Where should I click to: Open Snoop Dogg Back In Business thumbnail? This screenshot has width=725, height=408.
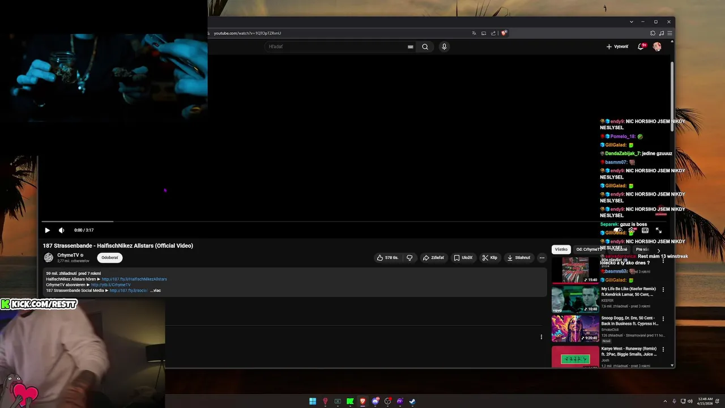pos(575,328)
